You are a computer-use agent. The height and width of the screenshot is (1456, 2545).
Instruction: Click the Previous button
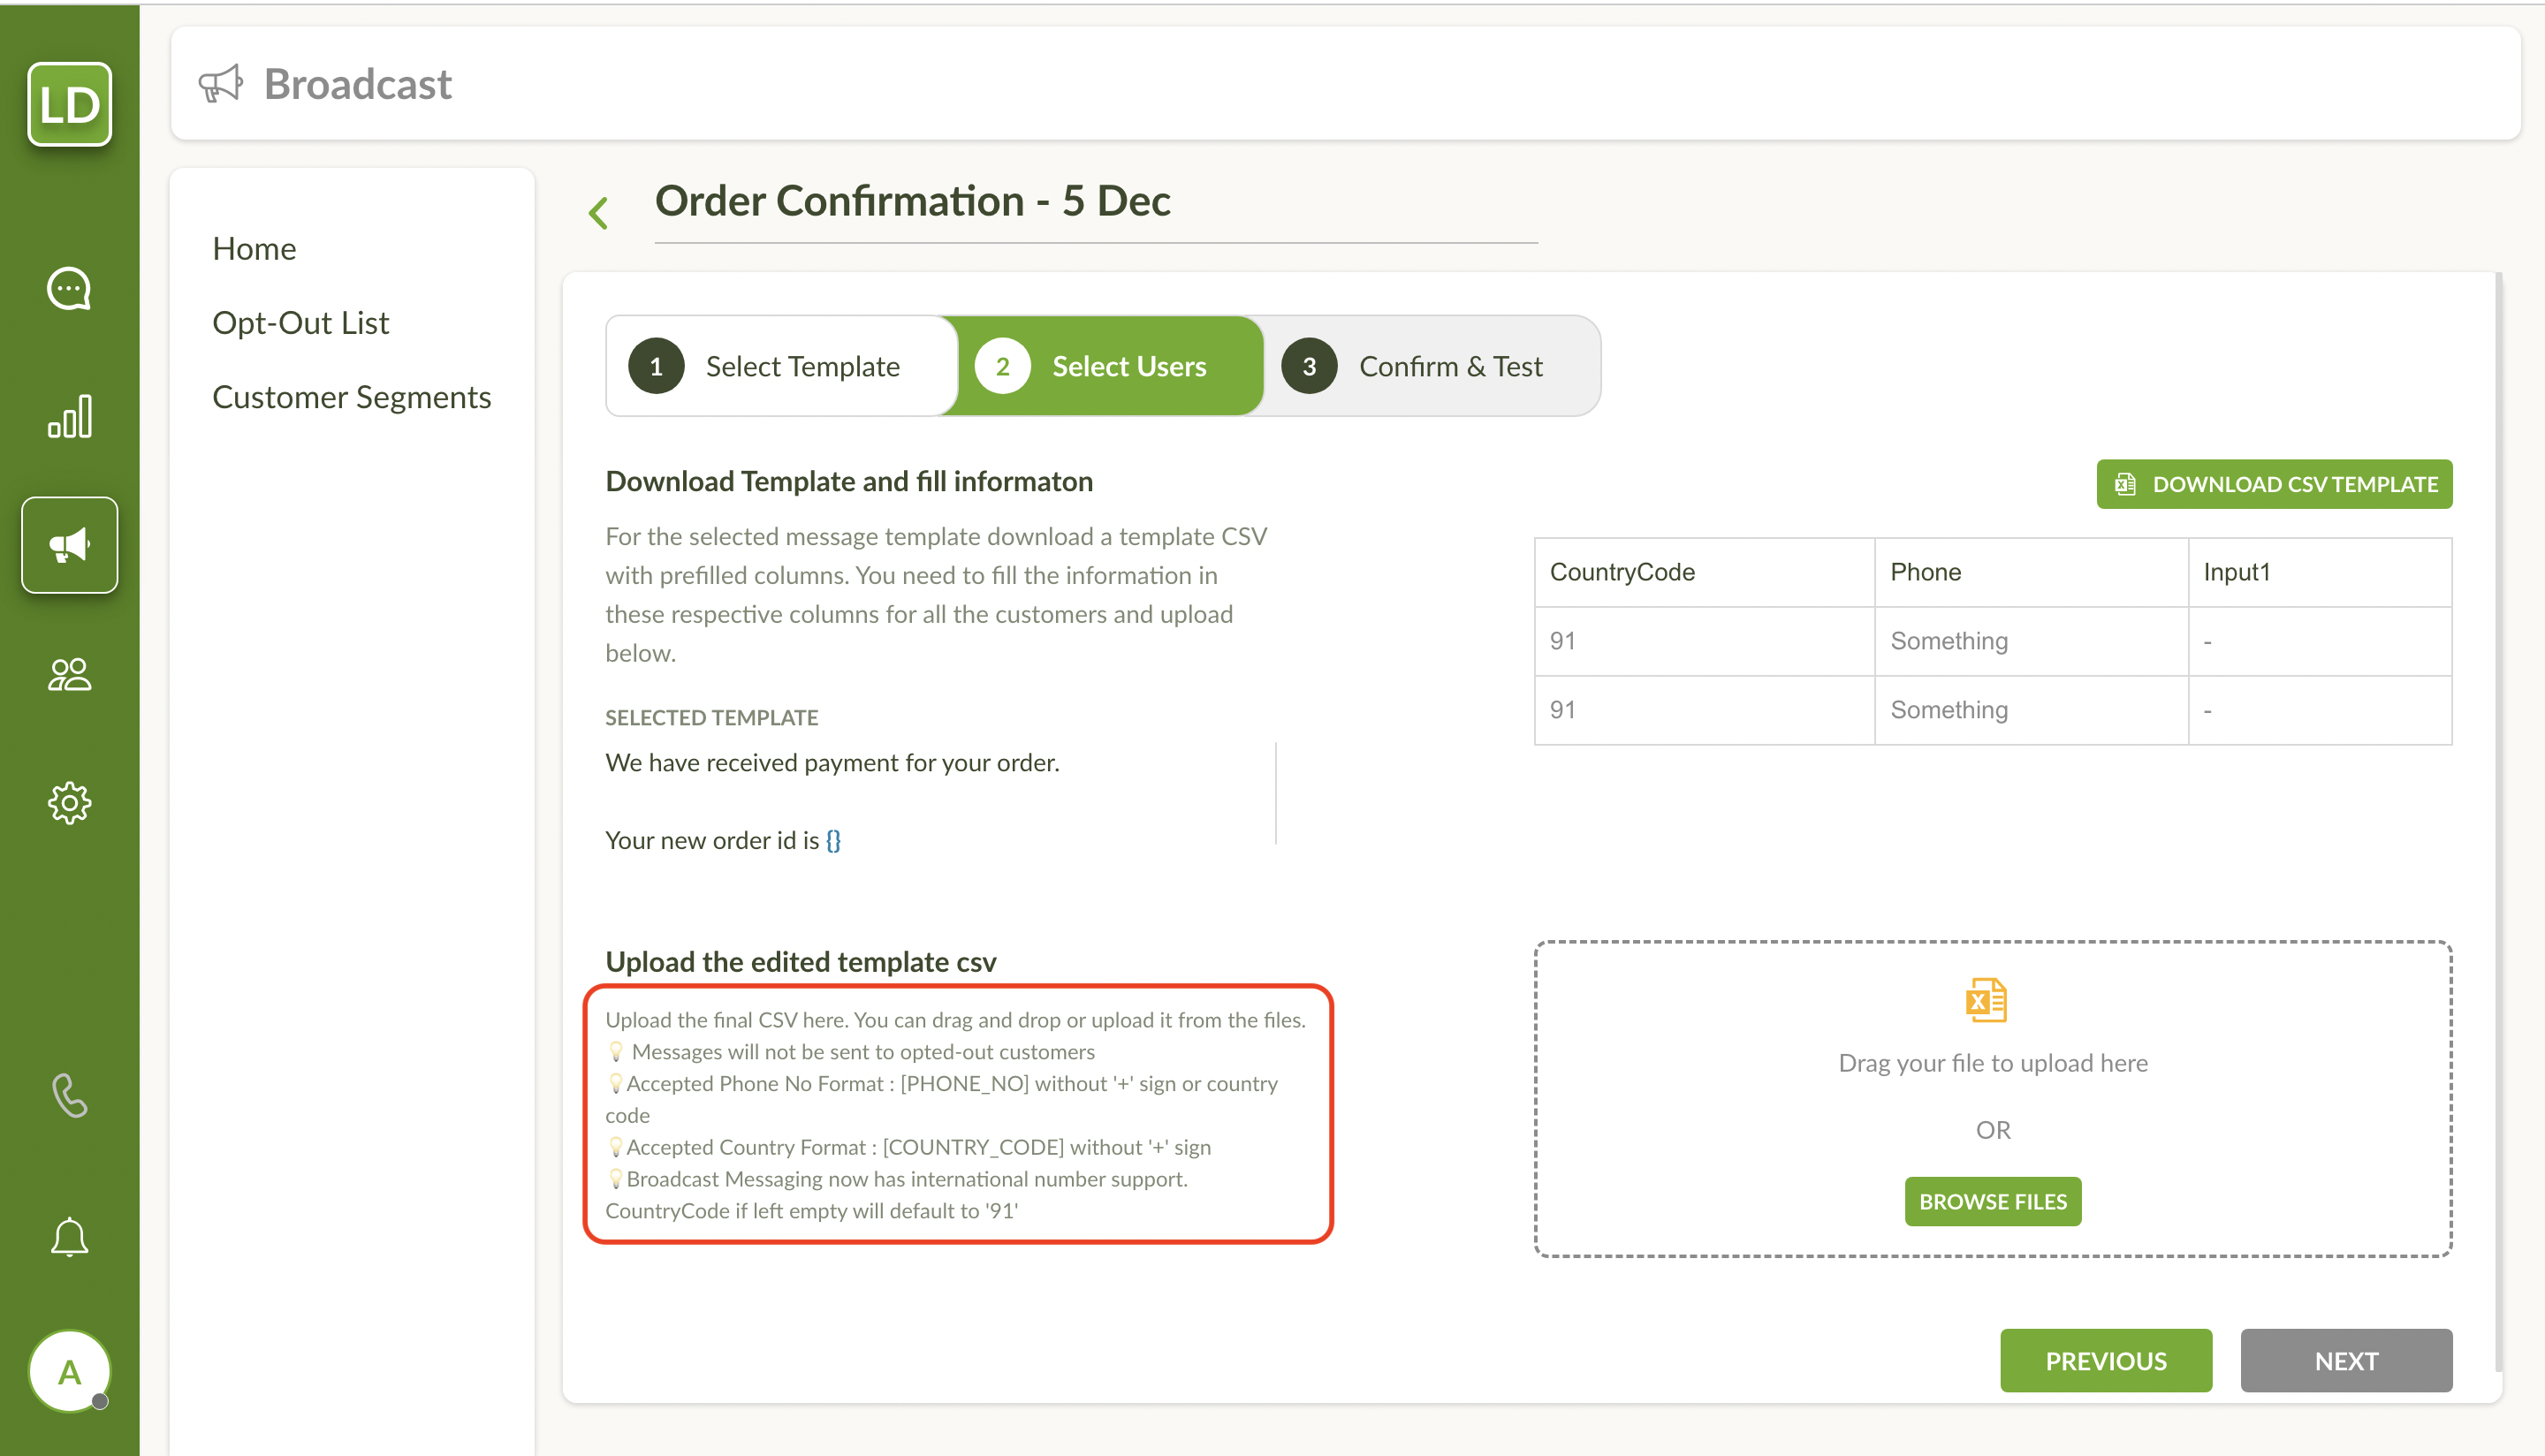2106,1360
